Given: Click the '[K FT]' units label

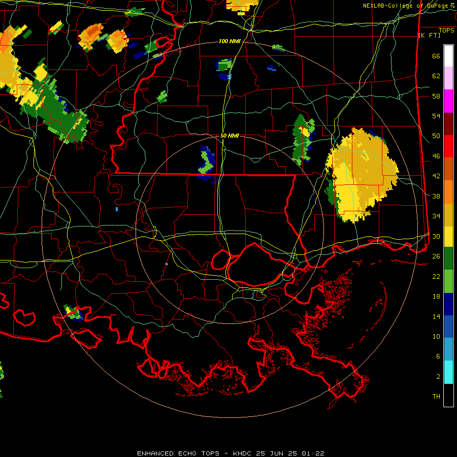Looking at the screenshot, I should pyautogui.click(x=429, y=36).
